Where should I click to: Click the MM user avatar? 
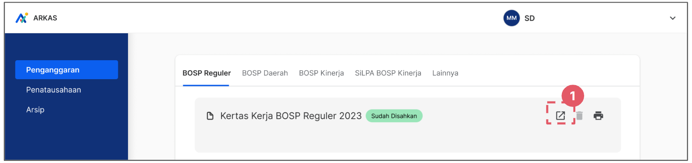[511, 18]
